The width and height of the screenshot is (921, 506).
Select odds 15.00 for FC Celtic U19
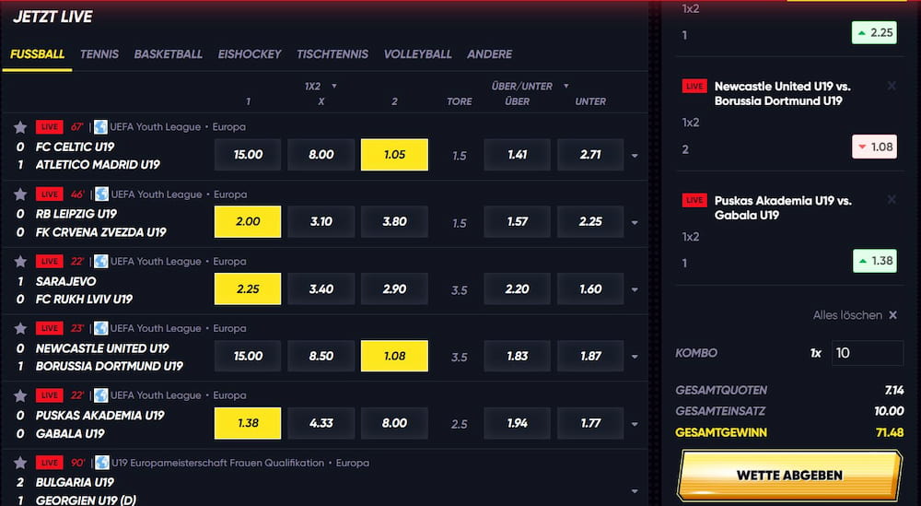[247, 155]
